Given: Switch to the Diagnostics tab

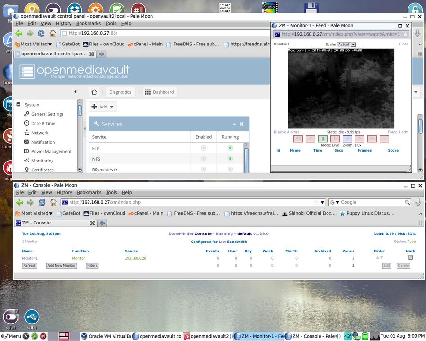Looking at the screenshot, I should tap(120, 92).
